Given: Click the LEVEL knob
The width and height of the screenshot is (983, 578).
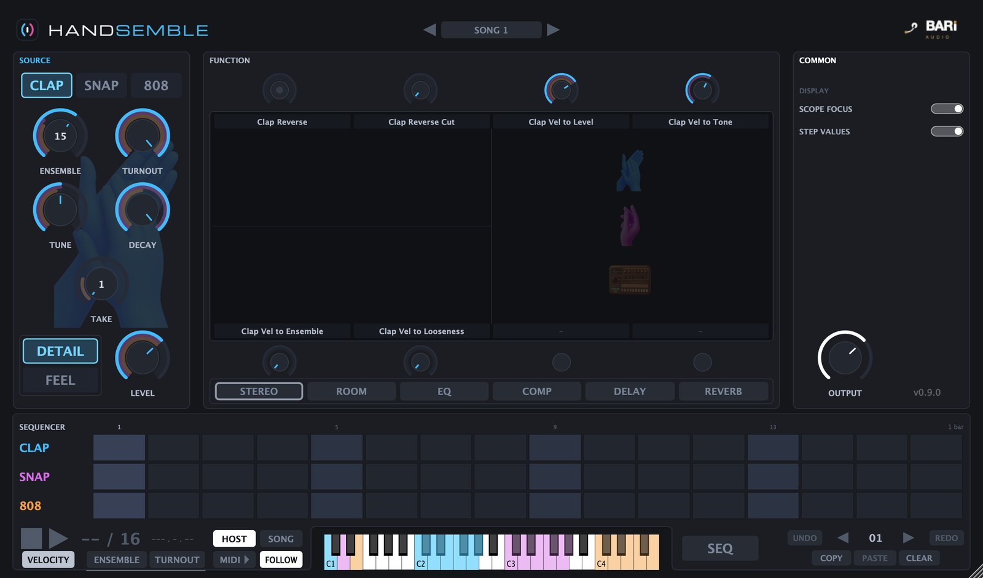Looking at the screenshot, I should click(x=143, y=358).
